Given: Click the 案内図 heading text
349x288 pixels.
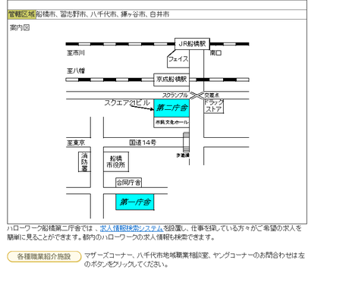Looking at the screenshot, I should coord(20,27).
